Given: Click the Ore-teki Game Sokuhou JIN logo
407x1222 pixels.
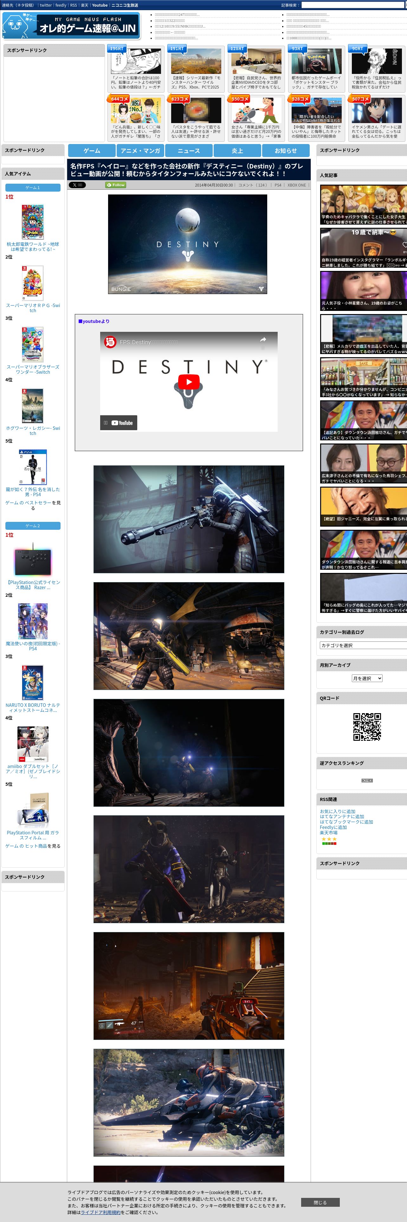Looking at the screenshot, I should (x=71, y=26).
